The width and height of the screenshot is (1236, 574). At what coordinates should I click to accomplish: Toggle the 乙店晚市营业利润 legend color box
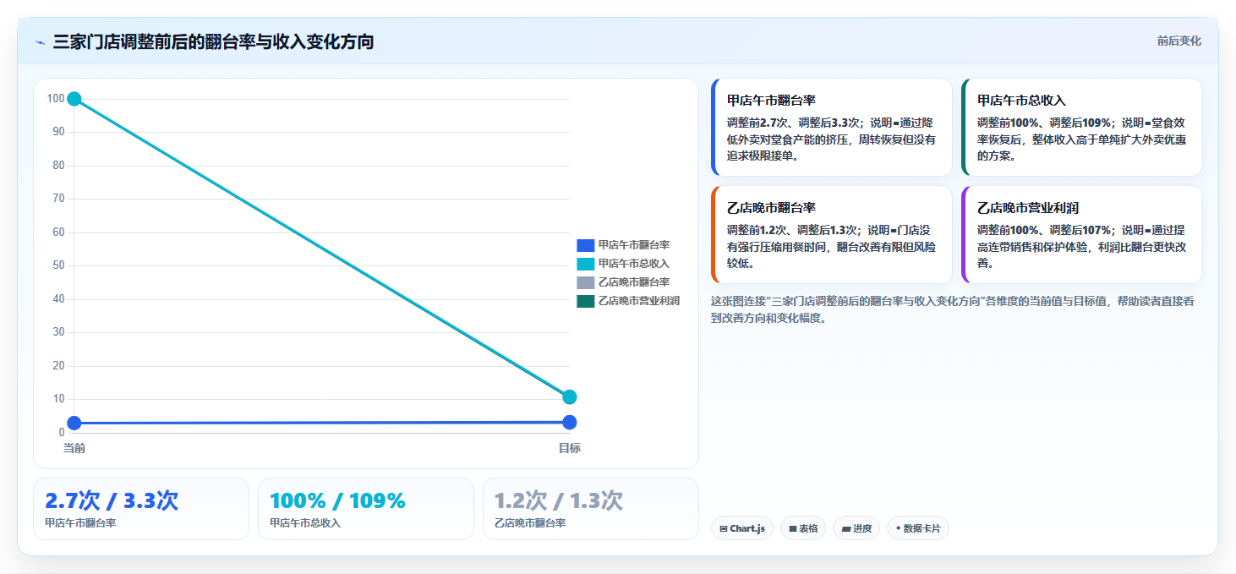[x=586, y=301]
